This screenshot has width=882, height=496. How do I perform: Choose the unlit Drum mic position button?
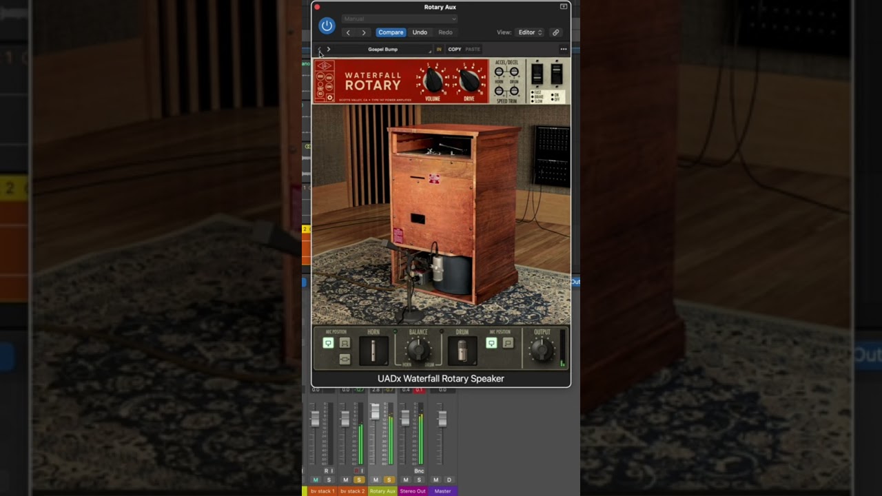[x=508, y=343]
